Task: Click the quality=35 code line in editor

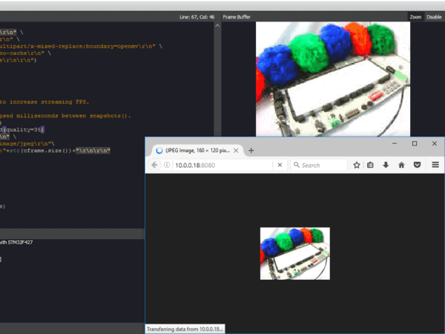Action: click(x=22, y=130)
